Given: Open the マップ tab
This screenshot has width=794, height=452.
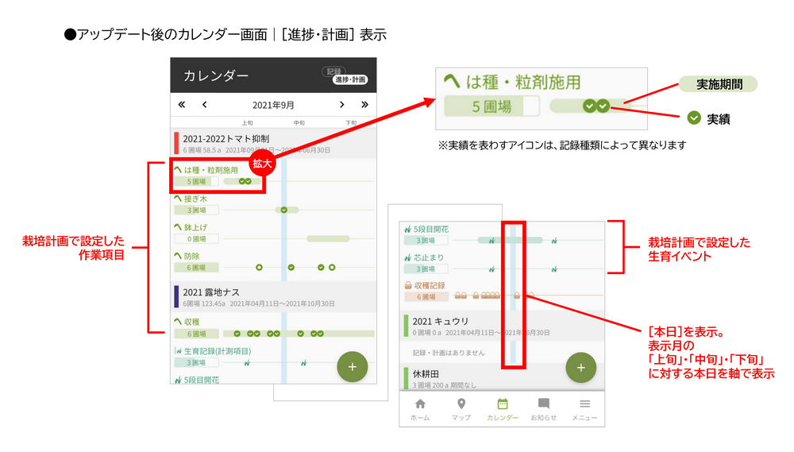Looking at the screenshot, I should [461, 409].
